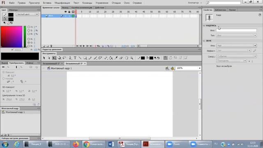Toggle show/hide all layers eye icon
263x148 pixels.
click(66, 12)
